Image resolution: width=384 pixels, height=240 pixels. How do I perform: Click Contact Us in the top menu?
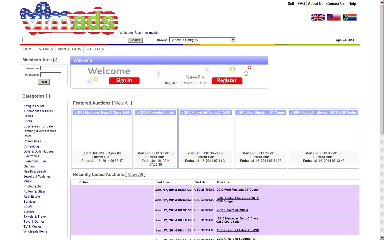coord(335,3)
